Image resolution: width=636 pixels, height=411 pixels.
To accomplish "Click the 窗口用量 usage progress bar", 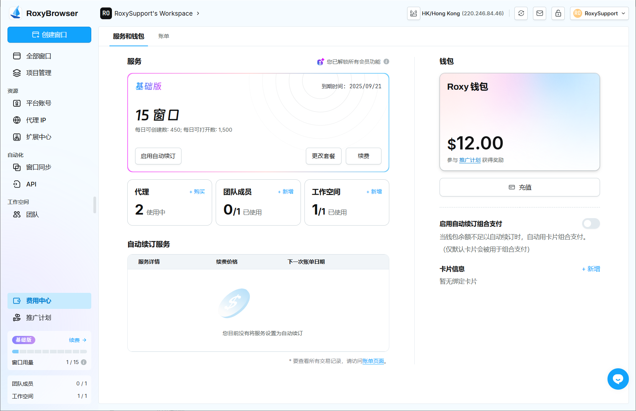I will (49, 352).
